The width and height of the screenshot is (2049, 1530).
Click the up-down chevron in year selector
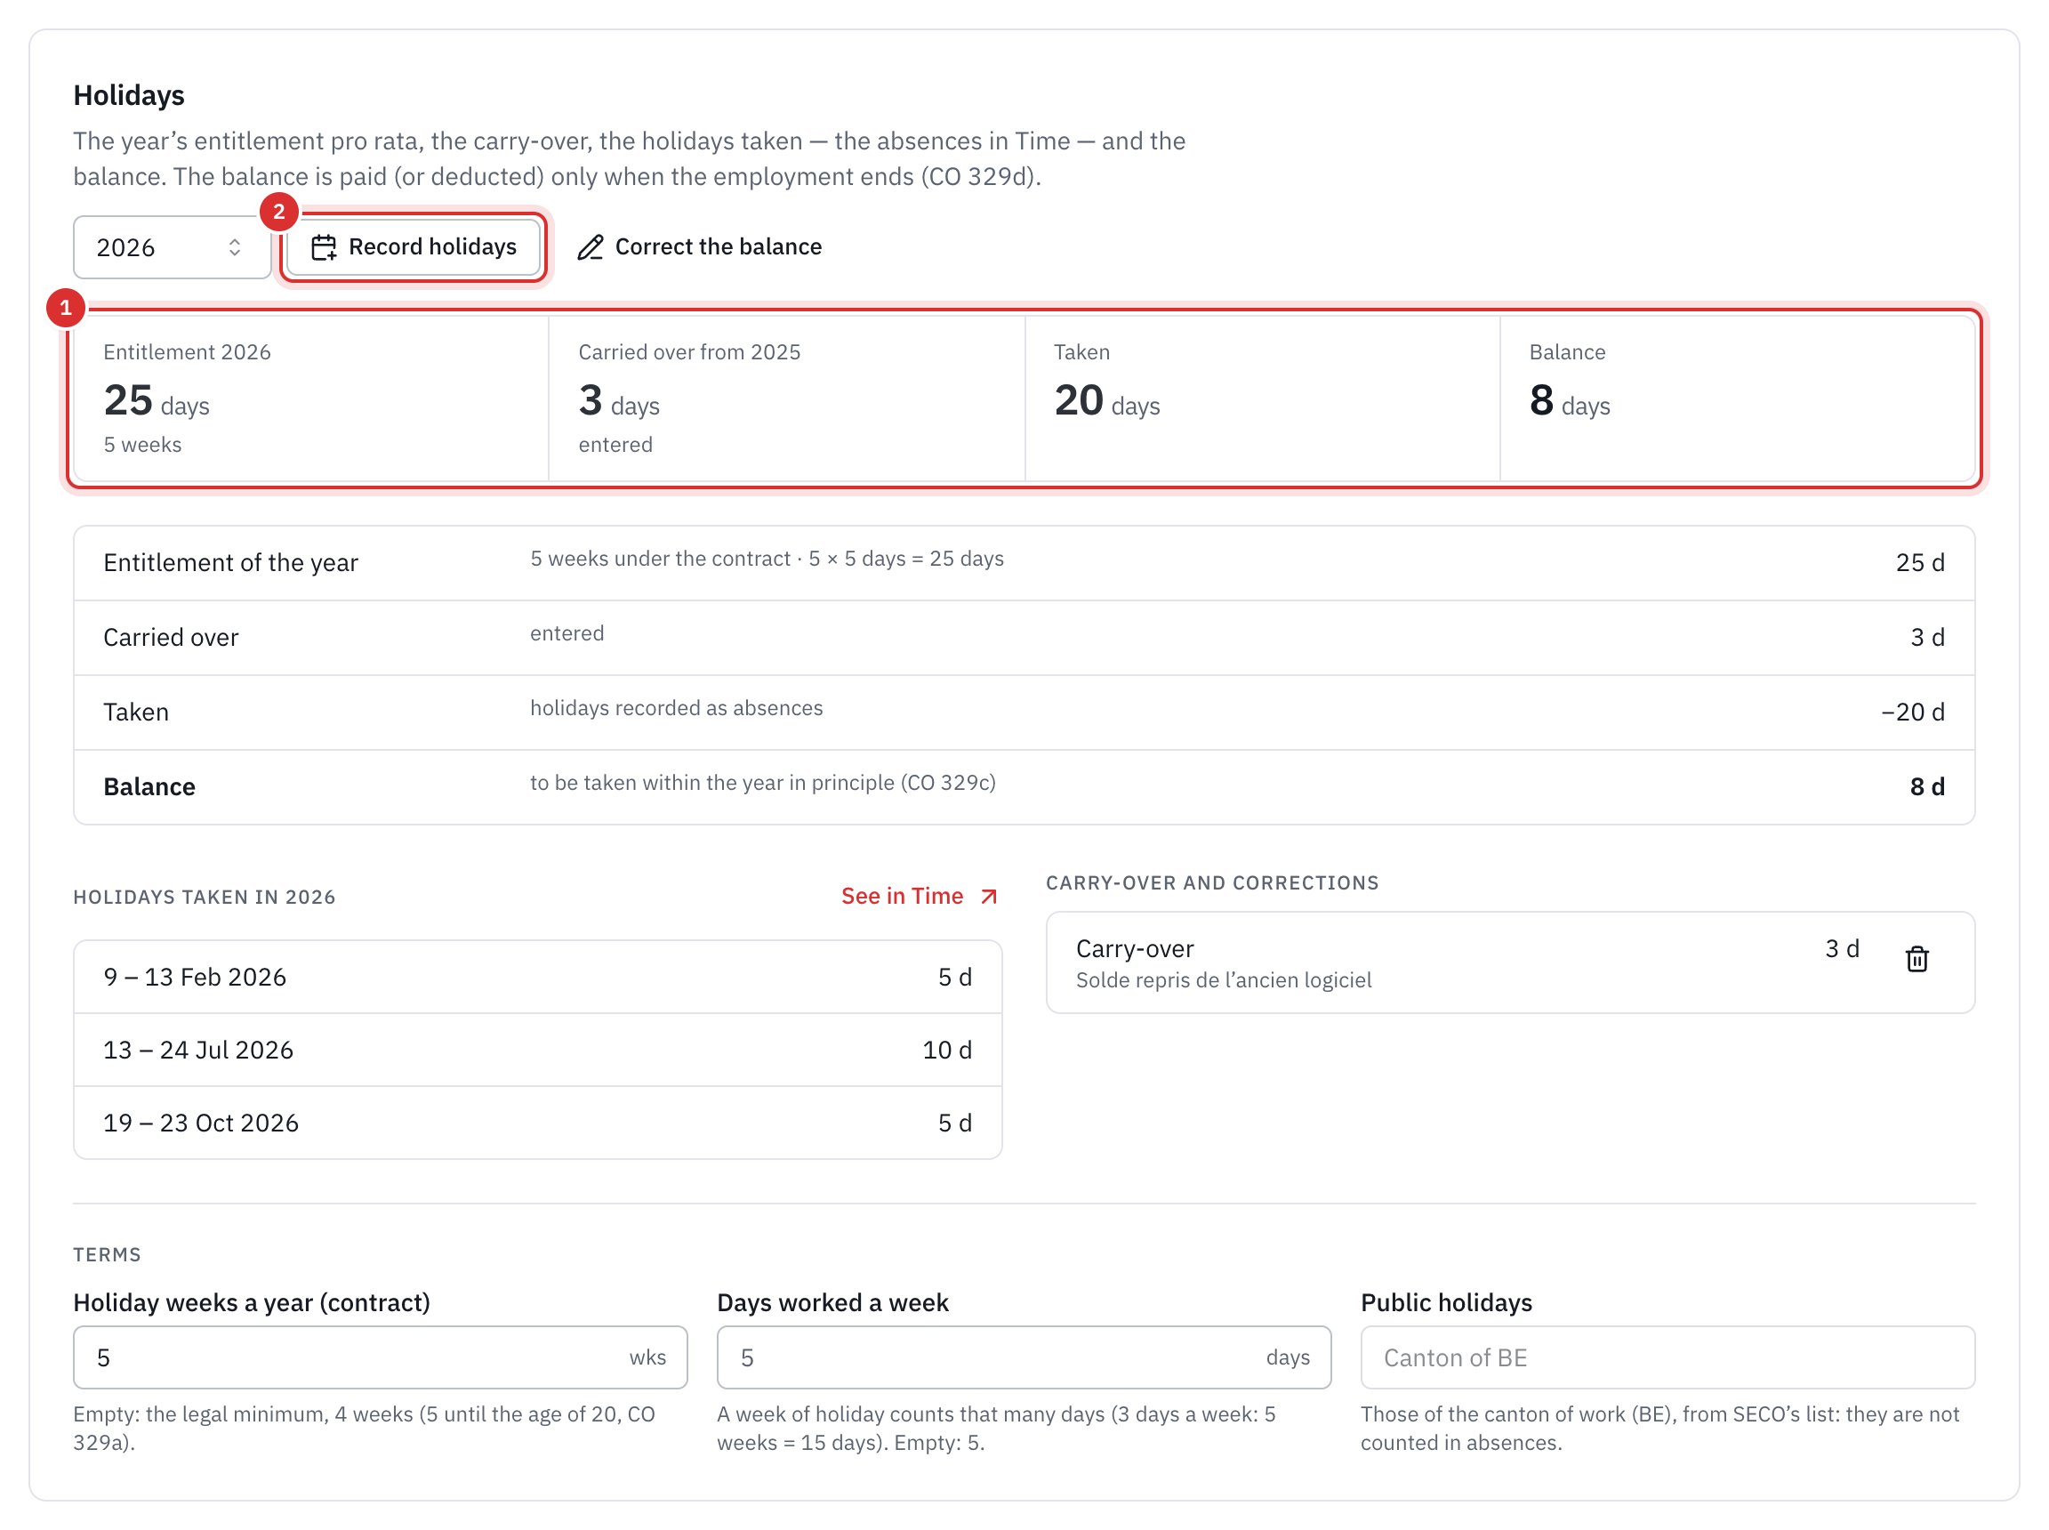(x=234, y=247)
